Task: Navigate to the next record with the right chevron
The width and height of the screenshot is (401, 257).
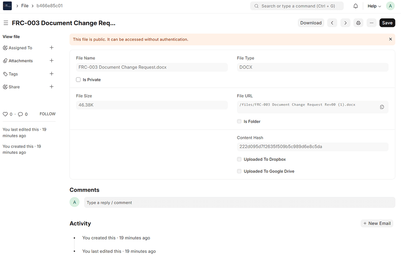Action: coord(345,23)
